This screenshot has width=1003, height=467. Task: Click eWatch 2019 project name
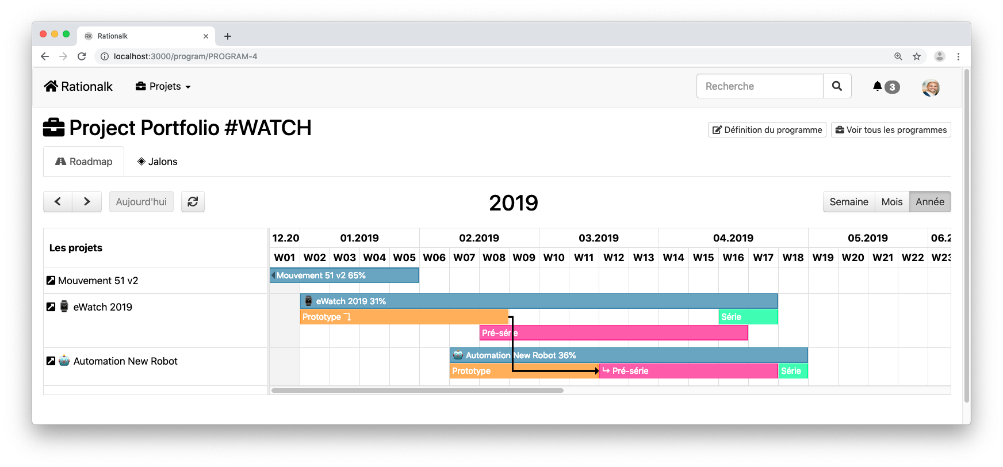[x=102, y=307]
